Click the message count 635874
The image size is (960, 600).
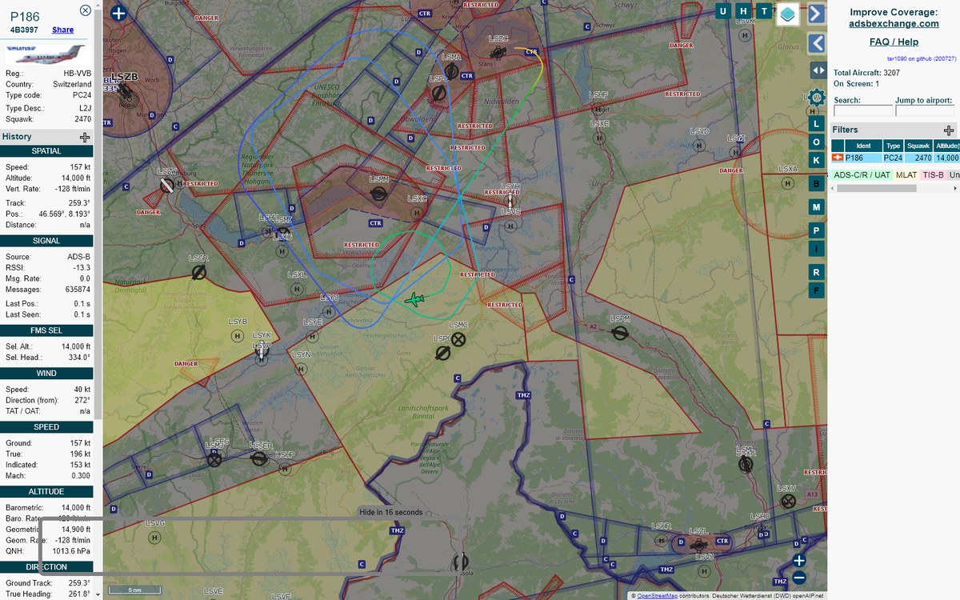[x=77, y=289]
